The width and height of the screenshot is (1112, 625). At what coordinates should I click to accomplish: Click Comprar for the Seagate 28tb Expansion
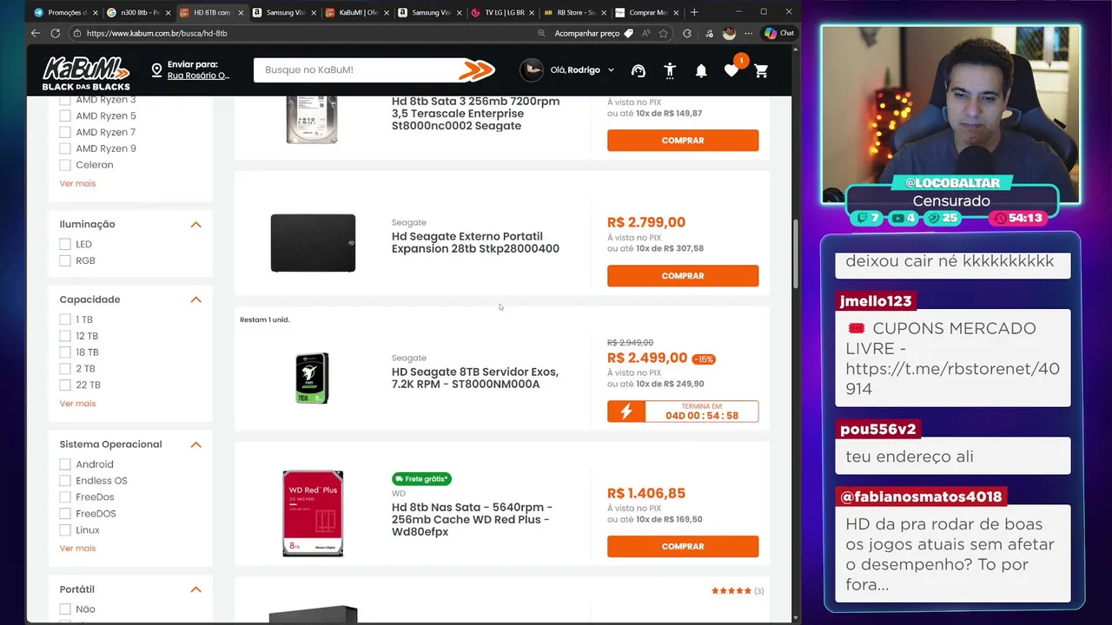click(x=683, y=276)
